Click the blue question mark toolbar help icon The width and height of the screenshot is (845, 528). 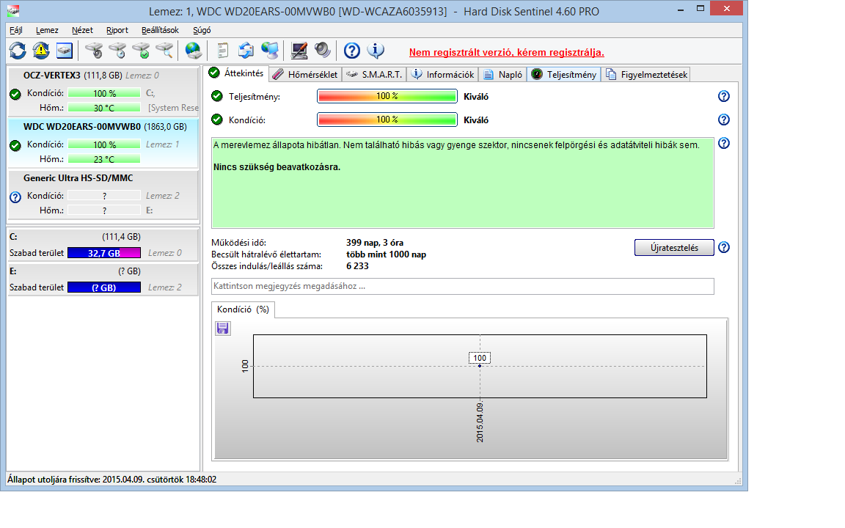(x=352, y=51)
